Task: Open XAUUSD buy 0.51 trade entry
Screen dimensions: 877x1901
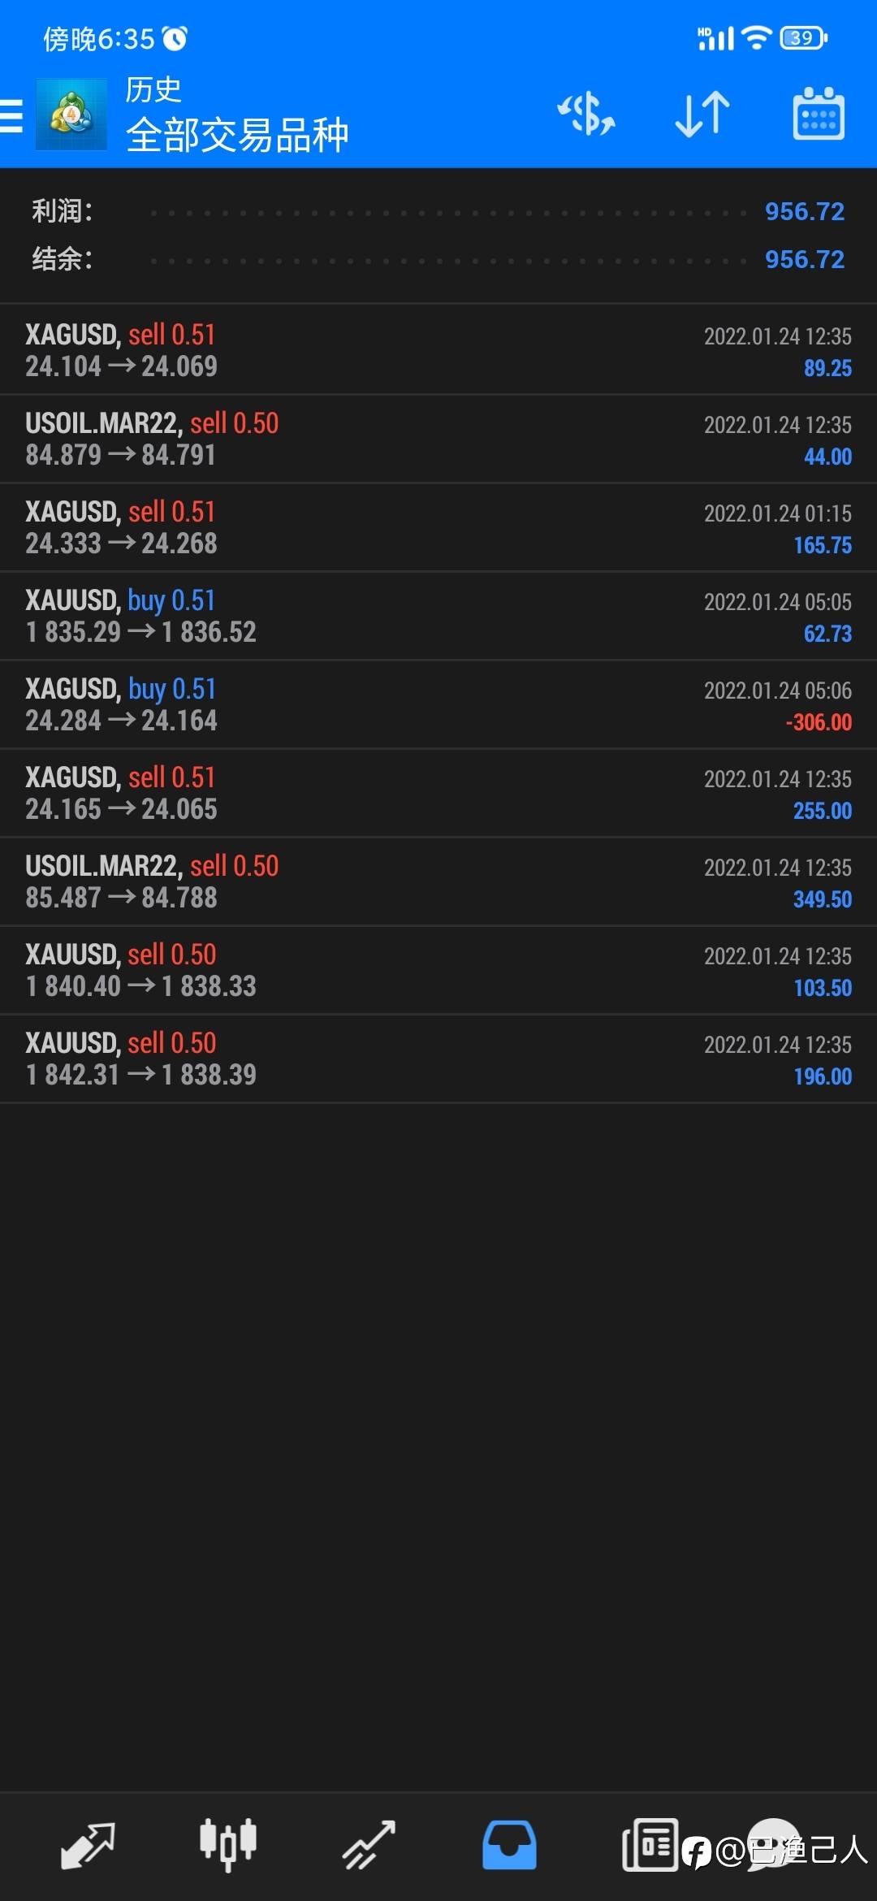Action: tap(438, 616)
